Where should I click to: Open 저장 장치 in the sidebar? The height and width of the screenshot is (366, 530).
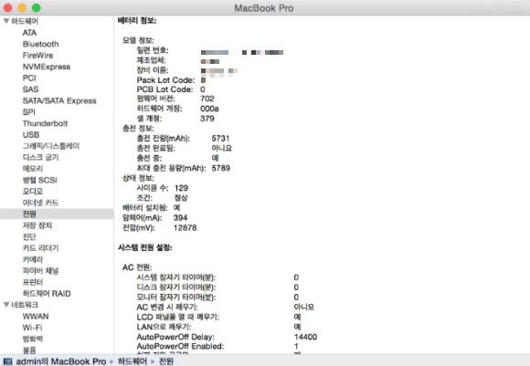pyautogui.click(x=37, y=225)
